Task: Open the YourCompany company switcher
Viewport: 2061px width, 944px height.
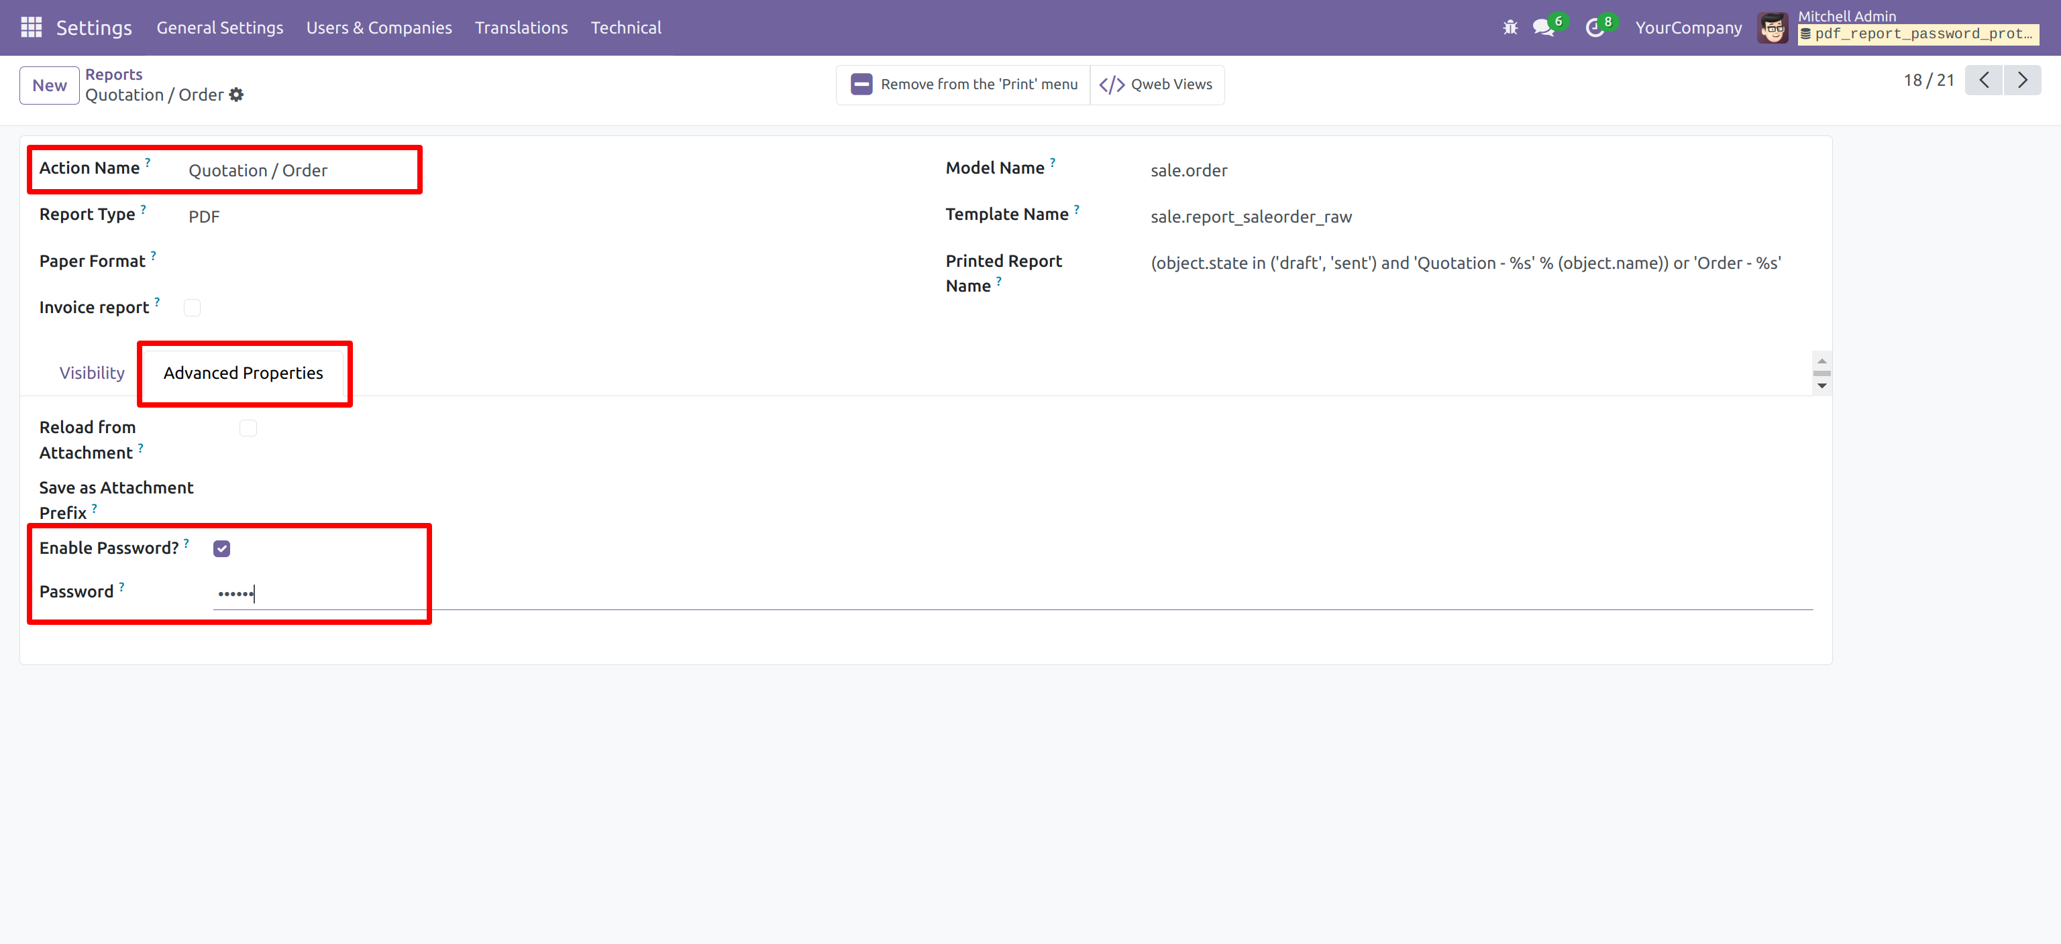Action: (x=1688, y=28)
